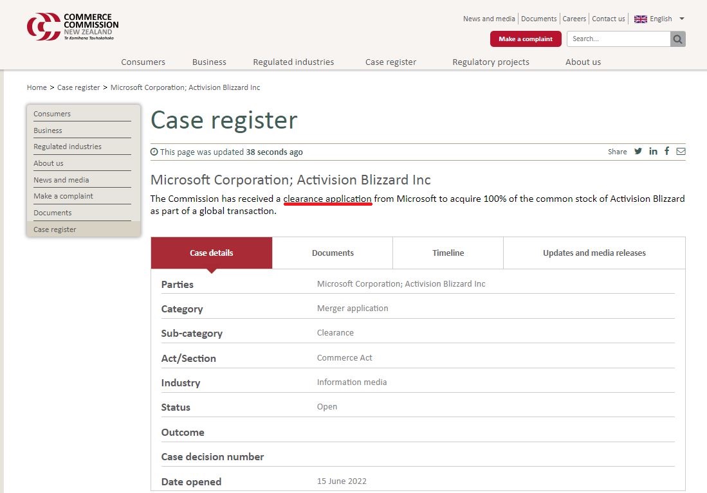Select Make a complaint in sidebar

(82, 196)
